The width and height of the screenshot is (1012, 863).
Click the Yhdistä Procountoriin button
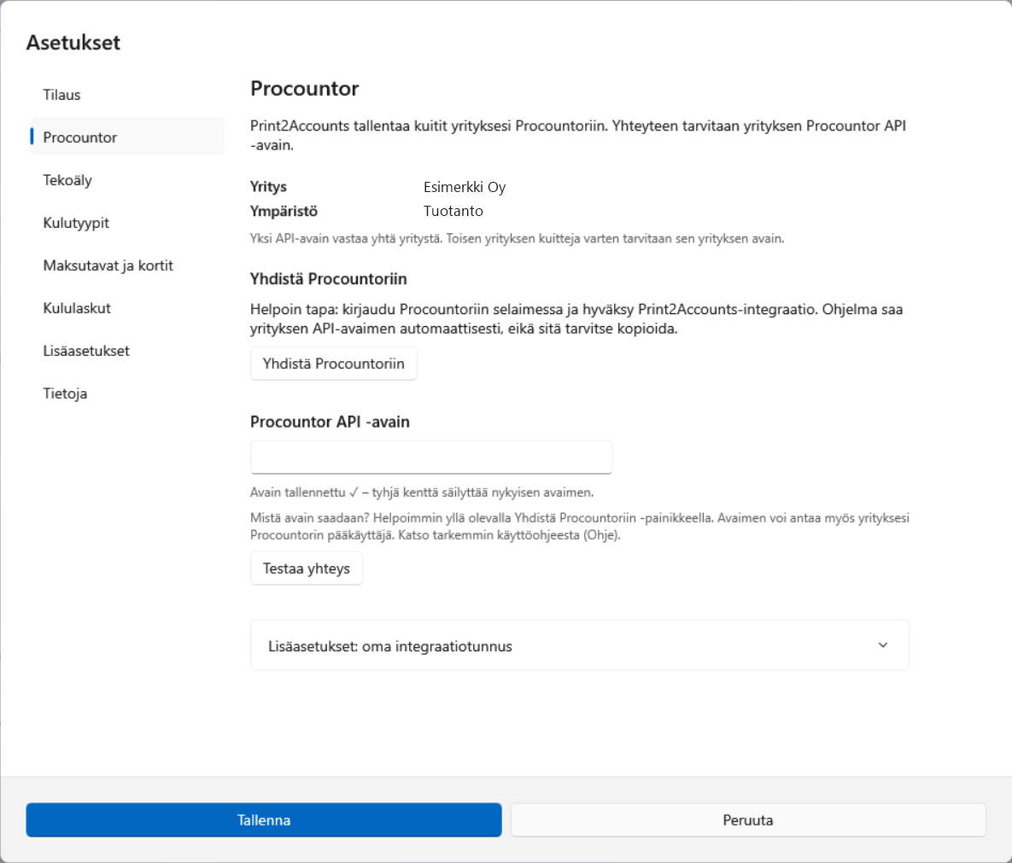[334, 363]
